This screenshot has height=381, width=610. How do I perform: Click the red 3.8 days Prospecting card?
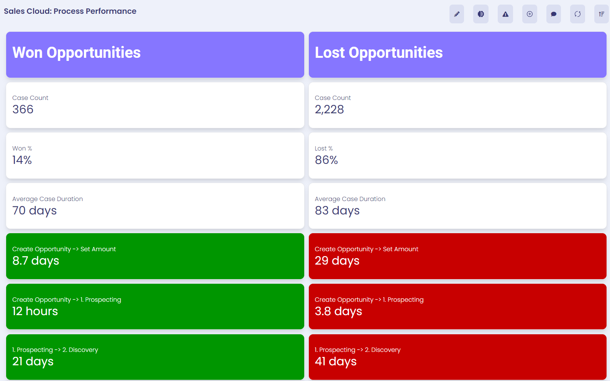click(x=457, y=306)
